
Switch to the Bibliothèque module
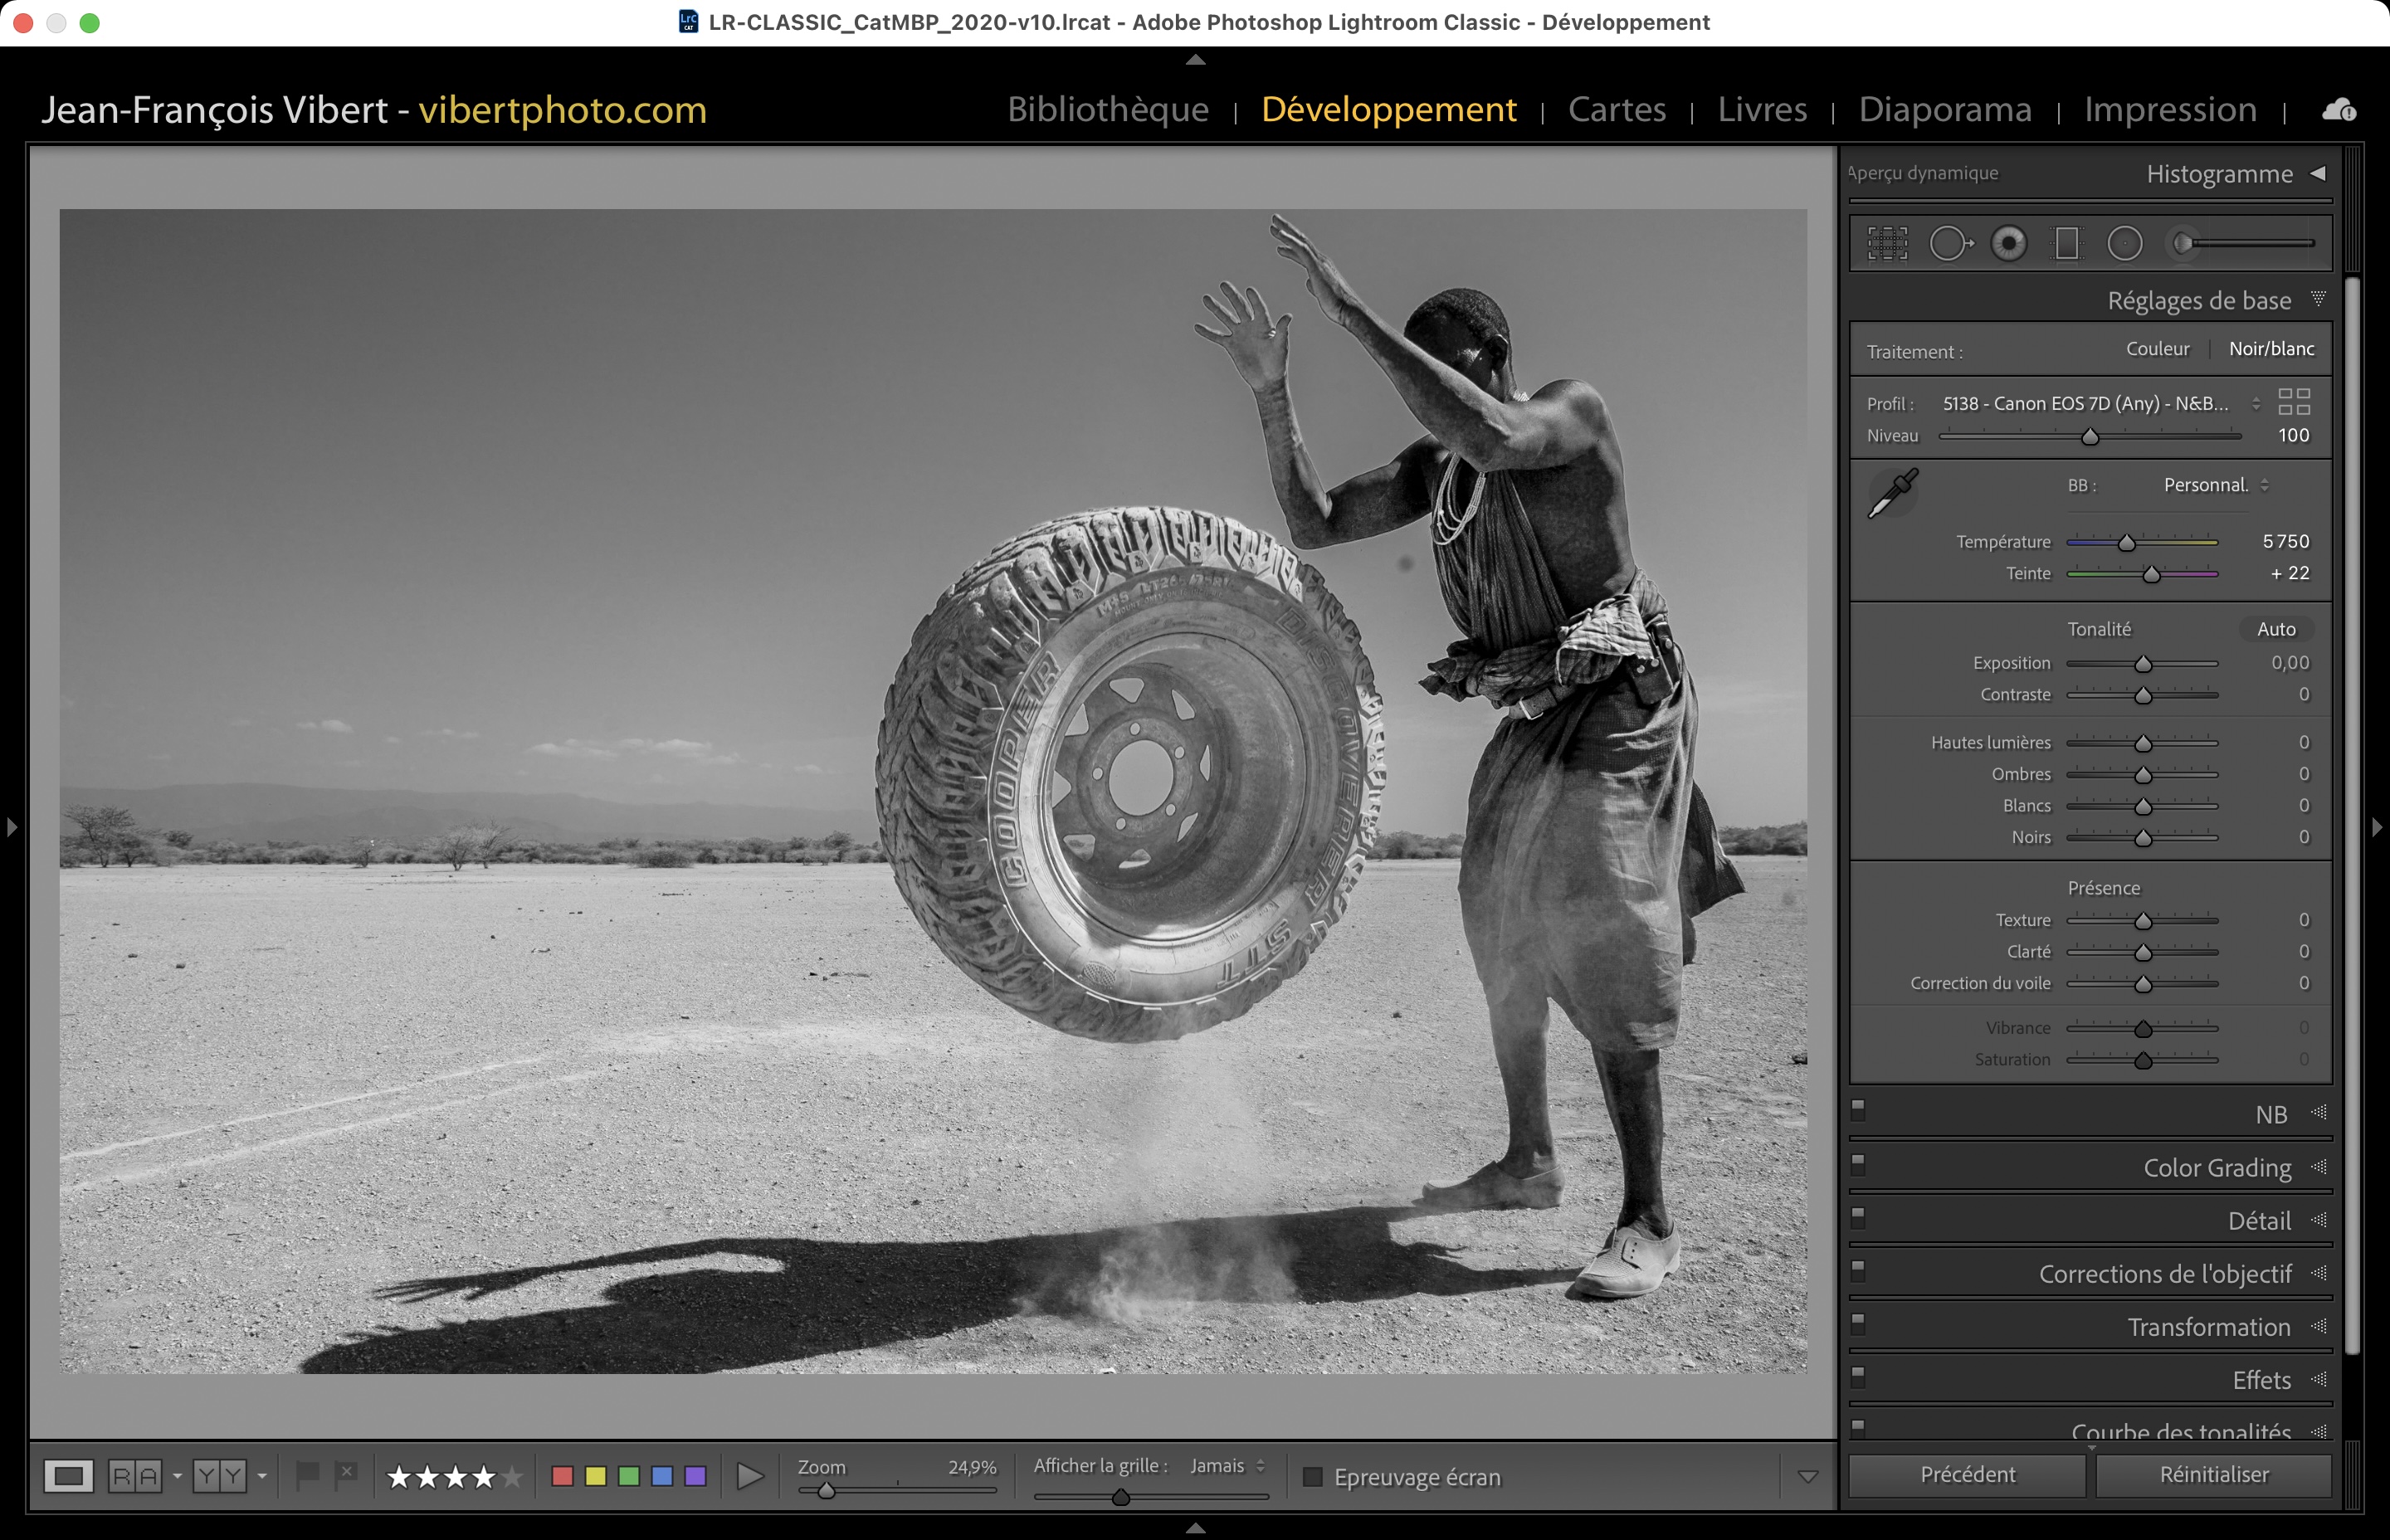[1107, 109]
